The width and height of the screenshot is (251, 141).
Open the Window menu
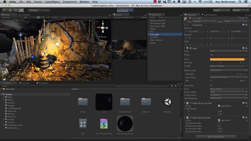84,2
